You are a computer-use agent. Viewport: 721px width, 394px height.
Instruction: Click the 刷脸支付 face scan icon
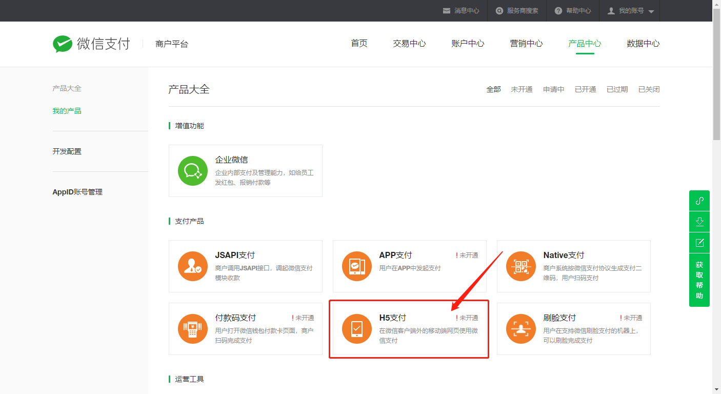coord(521,329)
